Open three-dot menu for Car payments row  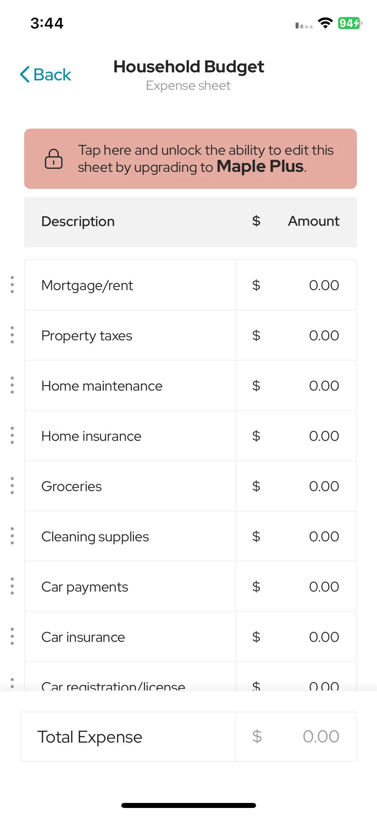click(x=12, y=586)
